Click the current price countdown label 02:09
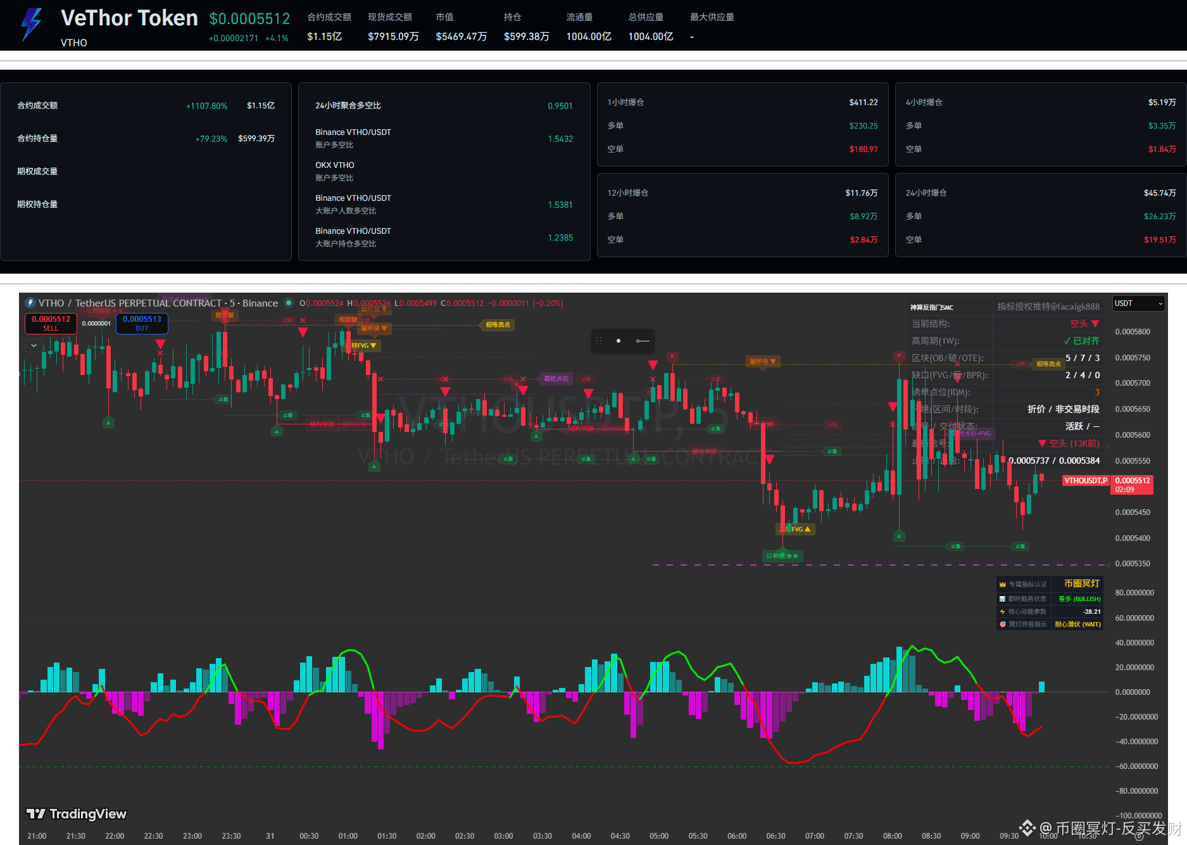 click(1124, 490)
